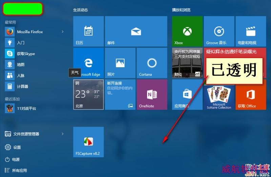Click the 生活动态 group heading

tap(80, 10)
